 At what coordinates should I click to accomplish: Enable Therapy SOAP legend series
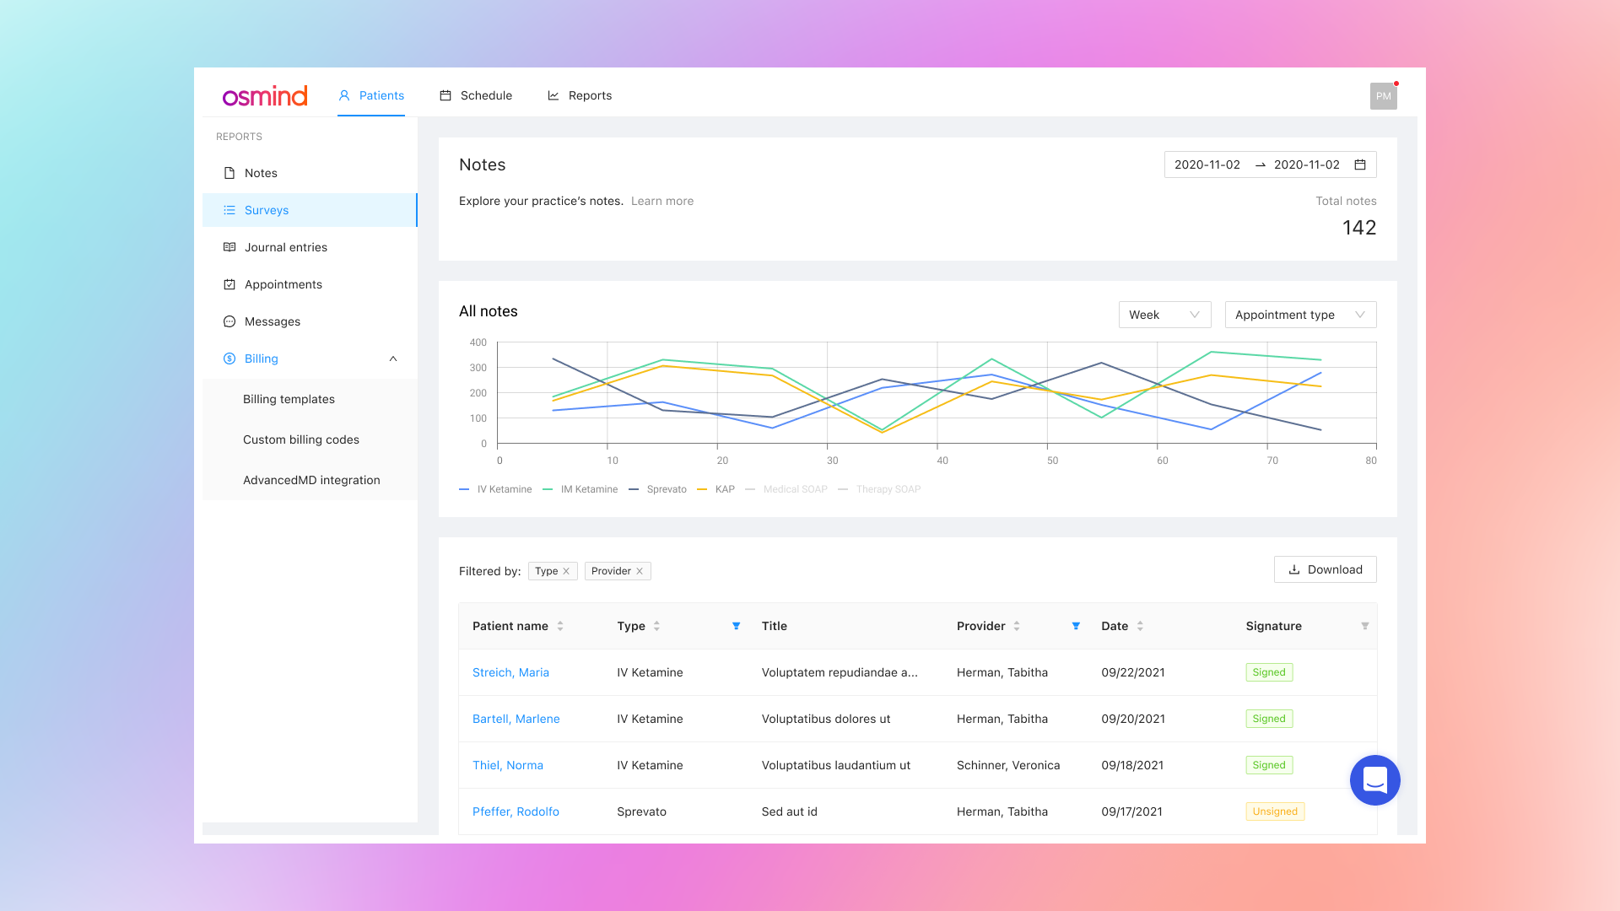879,489
